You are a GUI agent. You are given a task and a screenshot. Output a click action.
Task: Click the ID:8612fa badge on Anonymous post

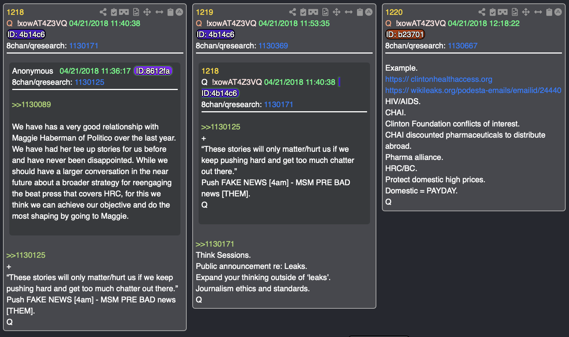(x=153, y=71)
